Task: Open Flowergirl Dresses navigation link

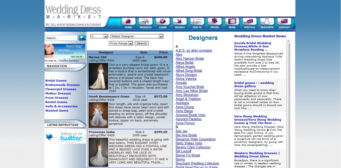Action: pyautogui.click(x=61, y=89)
